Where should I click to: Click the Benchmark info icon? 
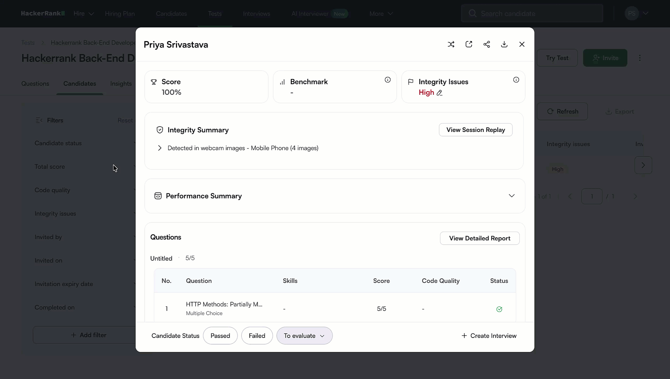click(388, 80)
